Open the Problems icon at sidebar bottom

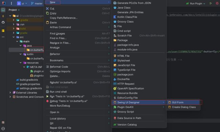point(3,129)
